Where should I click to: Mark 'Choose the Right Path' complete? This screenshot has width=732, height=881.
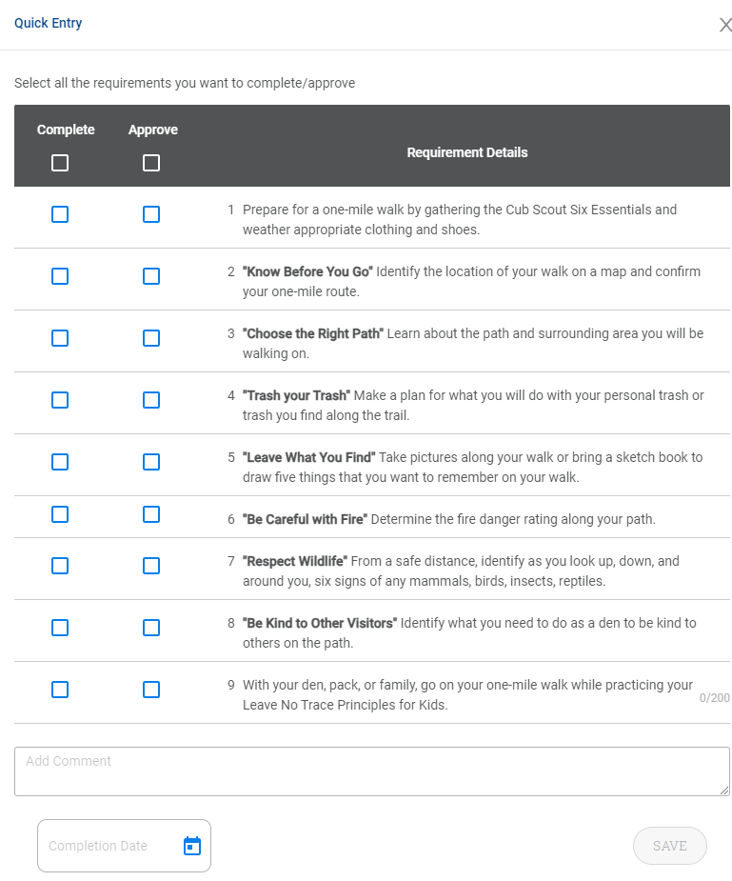click(60, 338)
